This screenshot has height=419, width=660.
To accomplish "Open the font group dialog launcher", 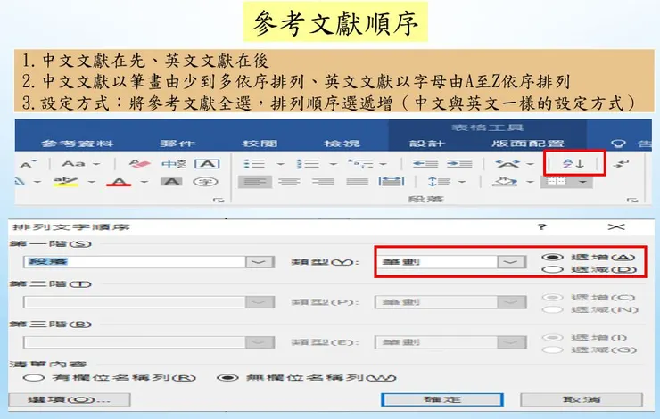I will point(219,201).
